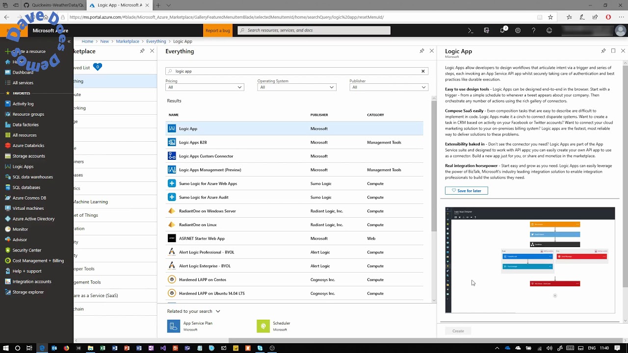The image size is (628, 353).
Task: Click the Report a bug button
Action: point(218,30)
